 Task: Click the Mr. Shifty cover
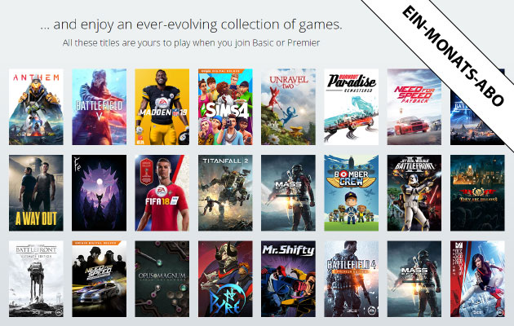(x=288, y=279)
